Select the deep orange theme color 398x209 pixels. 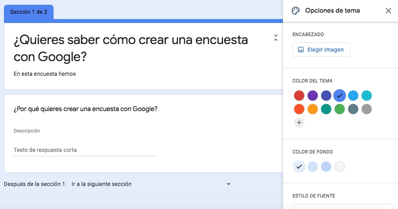tap(299, 109)
